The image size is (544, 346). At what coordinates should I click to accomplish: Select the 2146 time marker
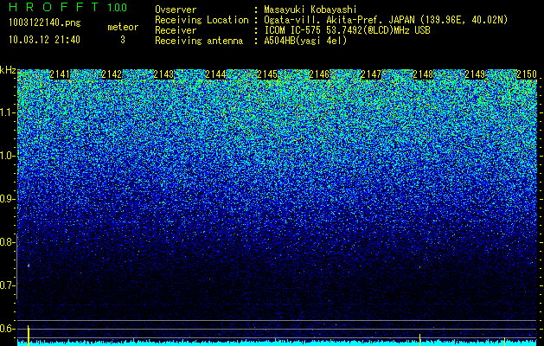[319, 74]
